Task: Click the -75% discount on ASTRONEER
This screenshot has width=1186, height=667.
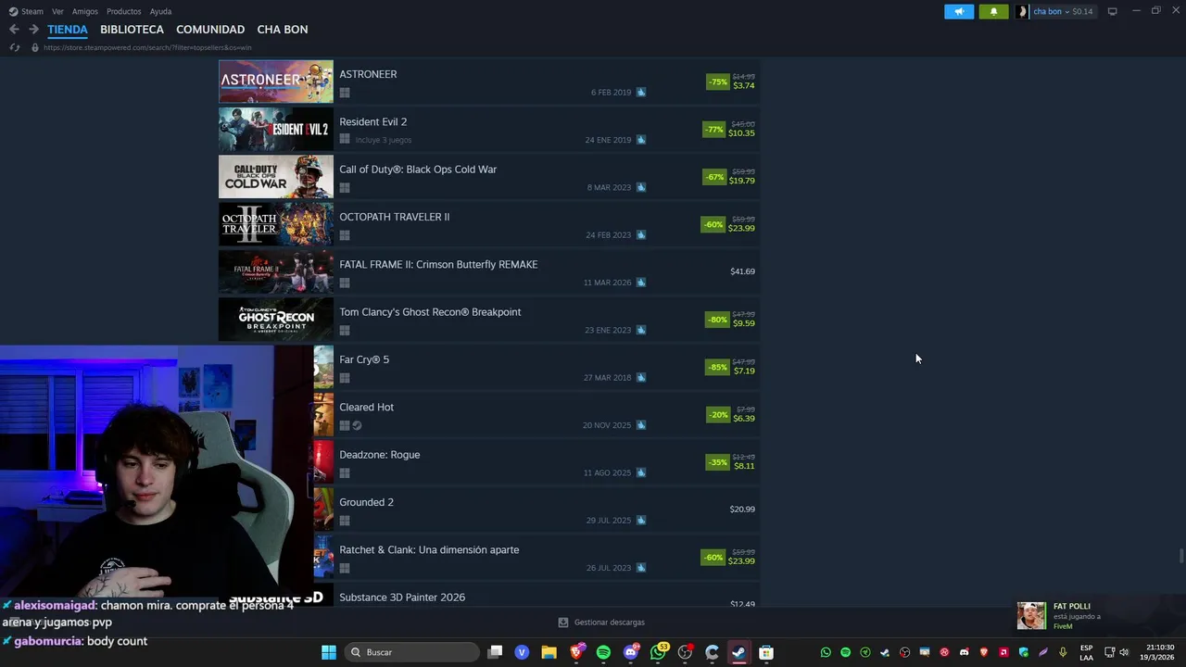Action: tap(717, 82)
